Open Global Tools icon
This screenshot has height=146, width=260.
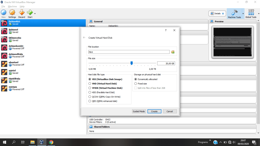(251, 13)
